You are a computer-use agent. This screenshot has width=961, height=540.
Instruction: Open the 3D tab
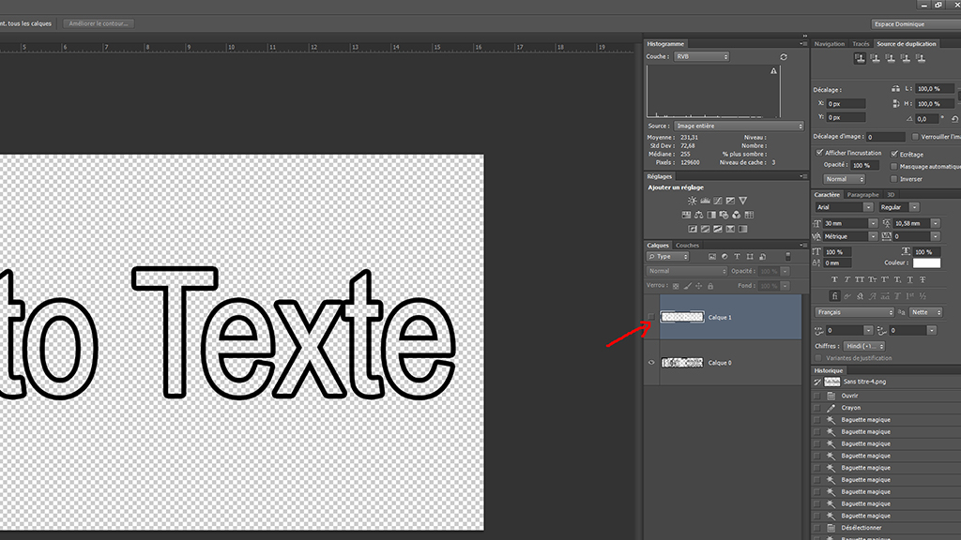coord(891,195)
